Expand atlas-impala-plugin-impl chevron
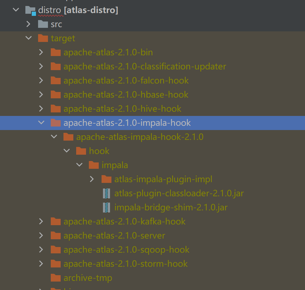This screenshot has height=290, width=305. coord(92,179)
